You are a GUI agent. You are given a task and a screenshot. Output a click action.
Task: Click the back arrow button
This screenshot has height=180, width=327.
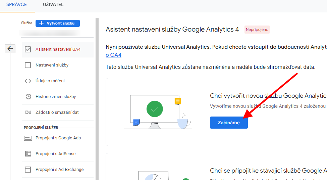click(10, 49)
